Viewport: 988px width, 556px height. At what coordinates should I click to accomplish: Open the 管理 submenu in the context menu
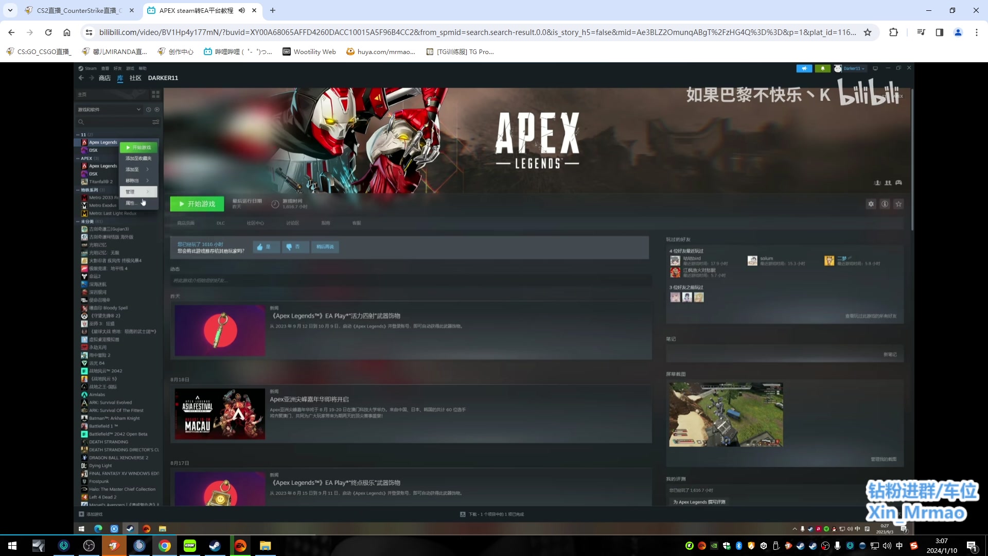[138, 192]
